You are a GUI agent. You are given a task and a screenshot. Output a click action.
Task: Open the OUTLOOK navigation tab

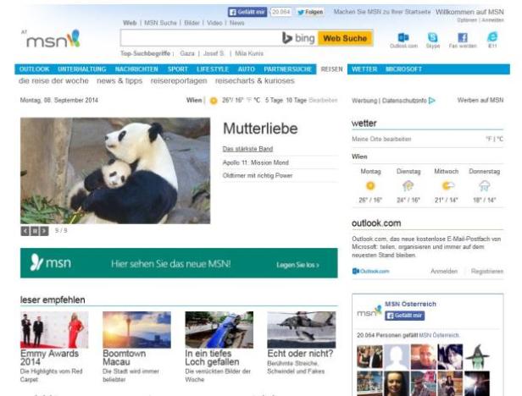tap(34, 69)
